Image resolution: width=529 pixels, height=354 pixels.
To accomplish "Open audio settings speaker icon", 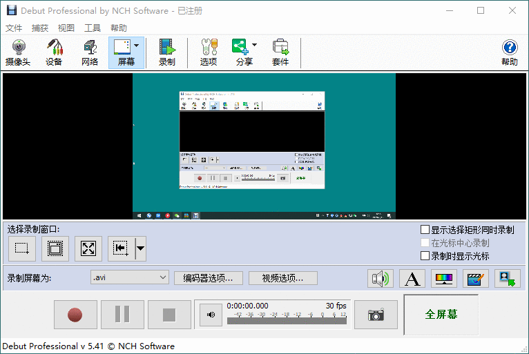I will tap(381, 279).
